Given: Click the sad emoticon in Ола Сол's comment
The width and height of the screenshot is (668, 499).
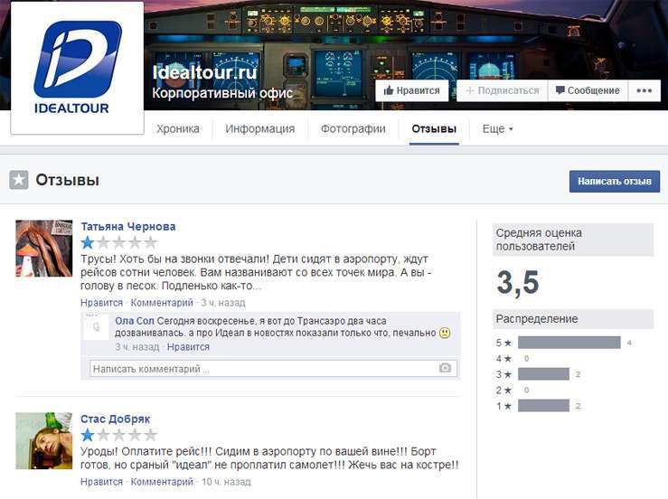Looking at the screenshot, I should 445,333.
